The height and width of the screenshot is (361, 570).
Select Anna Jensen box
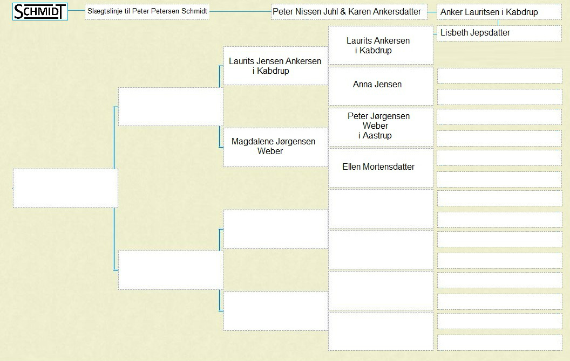pyautogui.click(x=381, y=86)
